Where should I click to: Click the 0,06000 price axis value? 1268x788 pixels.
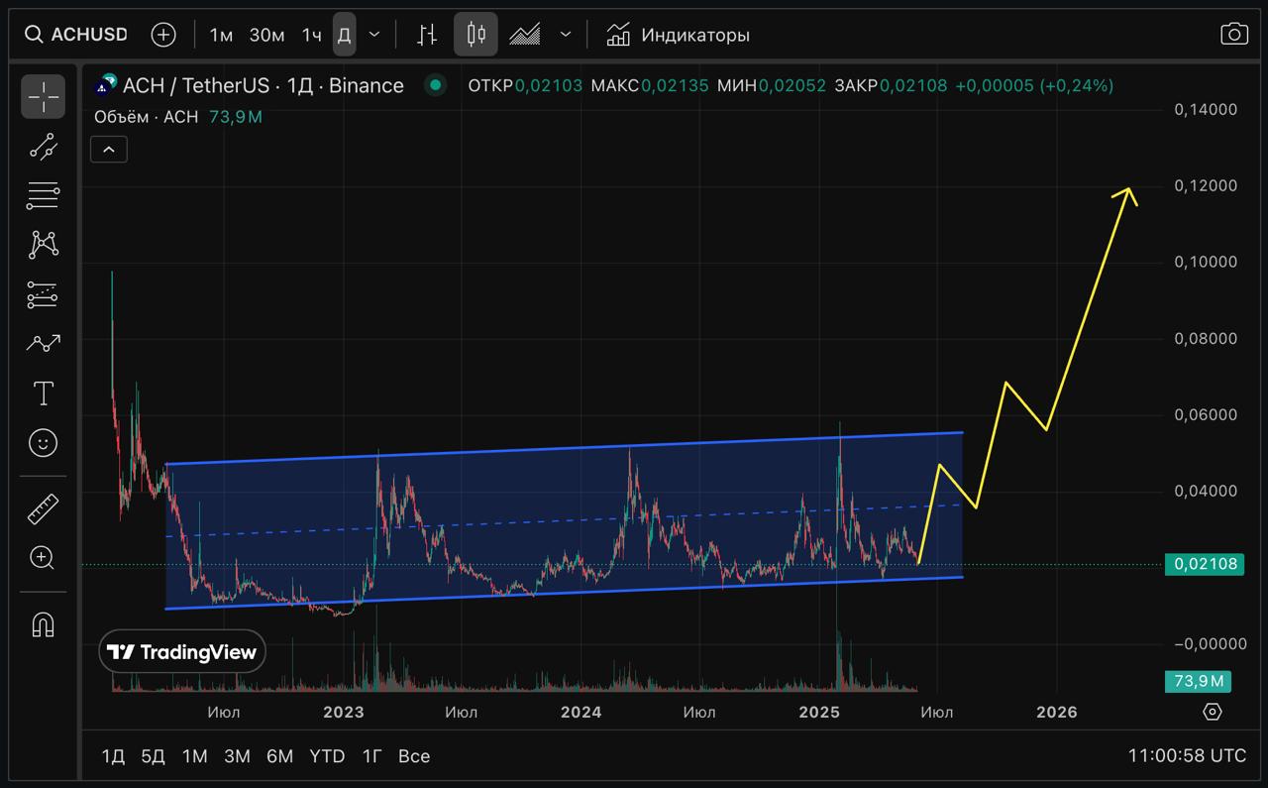pyautogui.click(x=1206, y=414)
